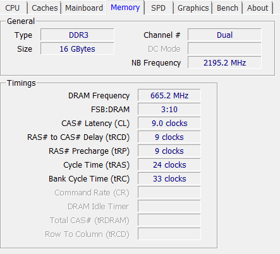Open the SPD tab
The height and width of the screenshot is (254, 280).
(x=158, y=8)
